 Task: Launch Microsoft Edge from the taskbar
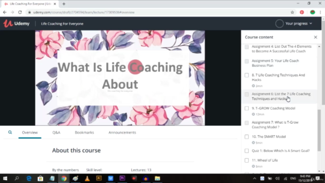tap(29, 178)
